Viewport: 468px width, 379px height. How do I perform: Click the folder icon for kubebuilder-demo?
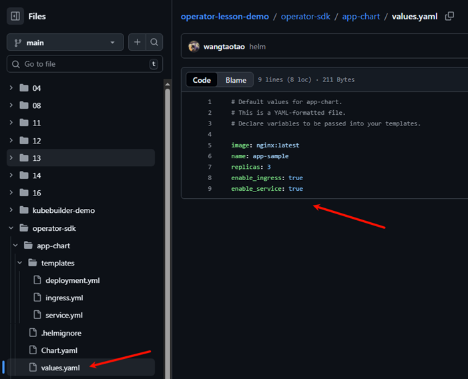24,210
